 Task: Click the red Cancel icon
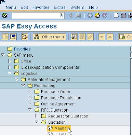click(x=105, y=16)
